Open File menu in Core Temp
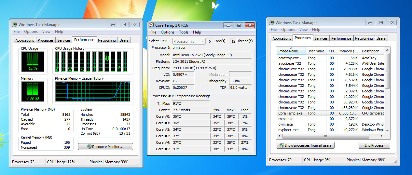Viewport: 412px width, 175px height. (153, 32)
